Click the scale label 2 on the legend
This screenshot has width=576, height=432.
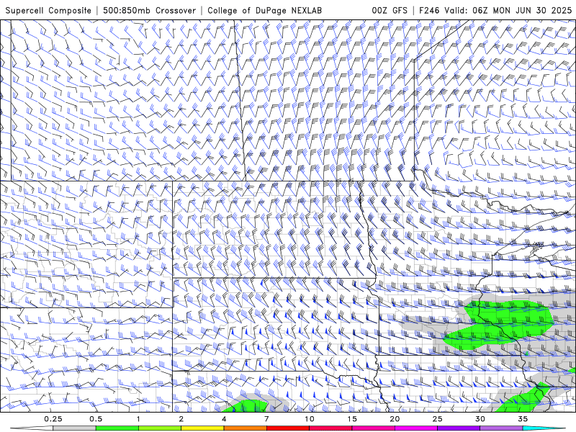coord(181,419)
